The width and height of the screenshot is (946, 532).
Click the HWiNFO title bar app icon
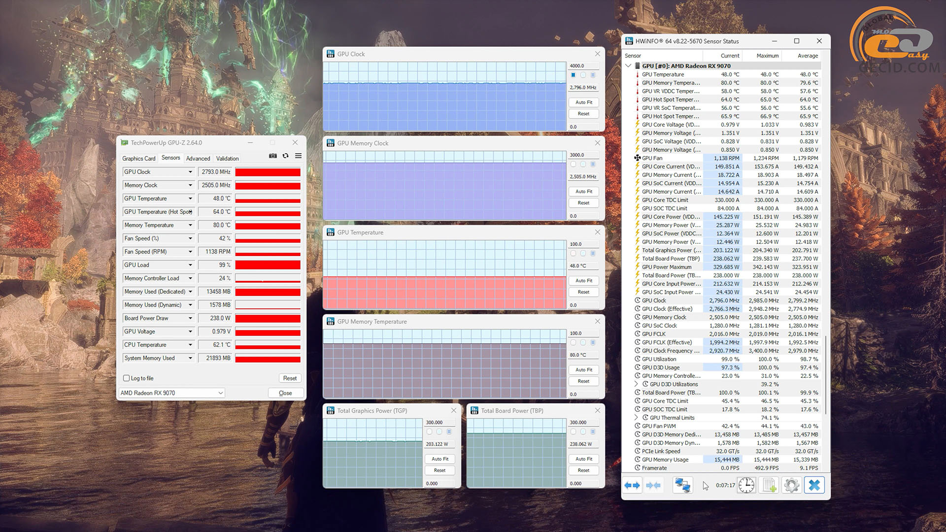point(629,41)
